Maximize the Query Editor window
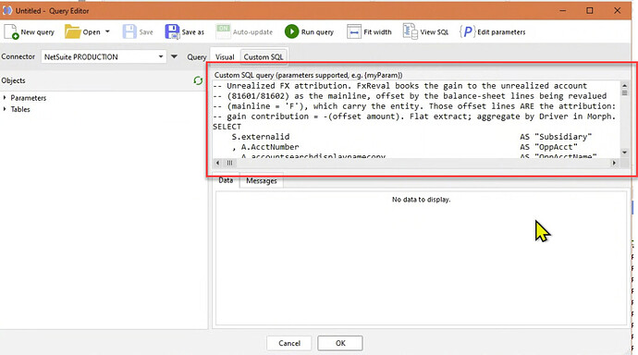 coord(590,10)
